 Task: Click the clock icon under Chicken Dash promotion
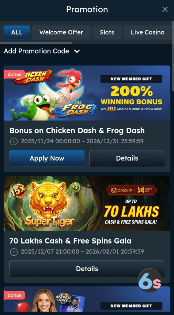(x=14, y=142)
